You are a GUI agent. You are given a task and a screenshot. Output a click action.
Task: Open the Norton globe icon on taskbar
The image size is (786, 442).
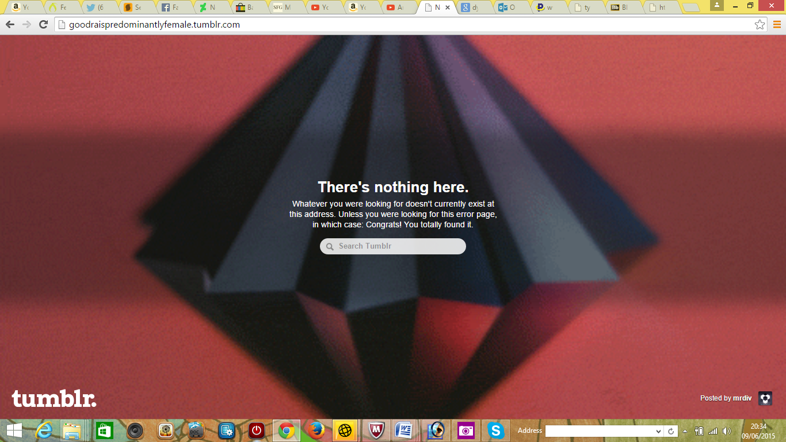pos(345,430)
